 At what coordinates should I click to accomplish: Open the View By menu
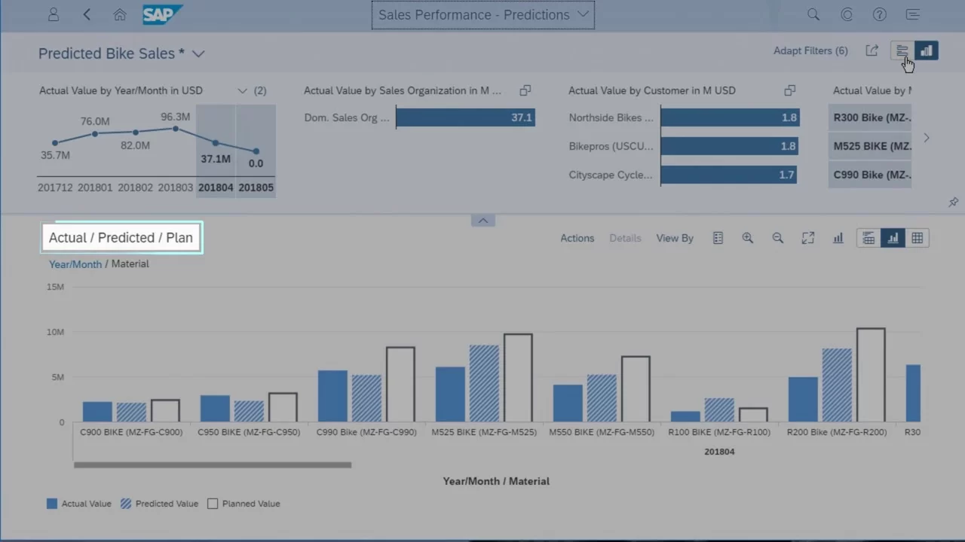tap(674, 238)
